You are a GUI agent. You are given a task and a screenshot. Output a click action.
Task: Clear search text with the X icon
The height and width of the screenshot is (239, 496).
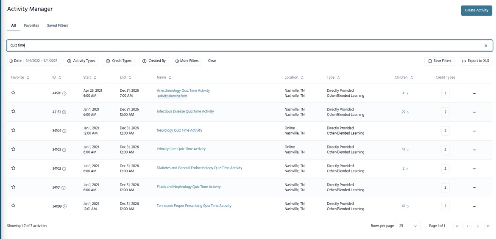486,46
